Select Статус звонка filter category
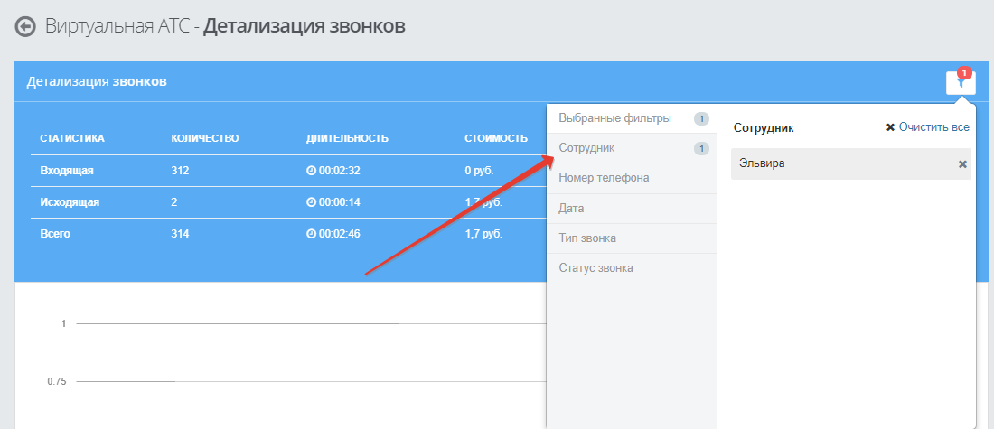The height and width of the screenshot is (429, 994). 632,268
